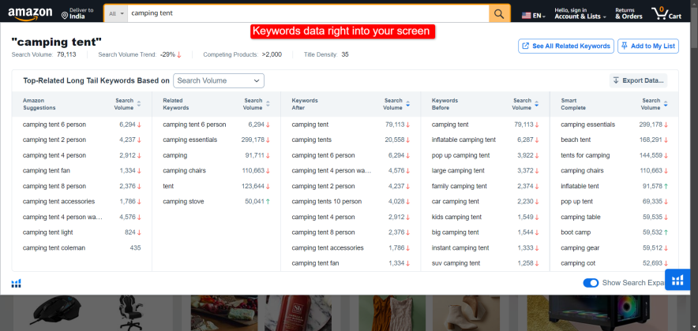Click 'tents for camping' in Smart Complete
698x331 pixels.
pos(585,155)
